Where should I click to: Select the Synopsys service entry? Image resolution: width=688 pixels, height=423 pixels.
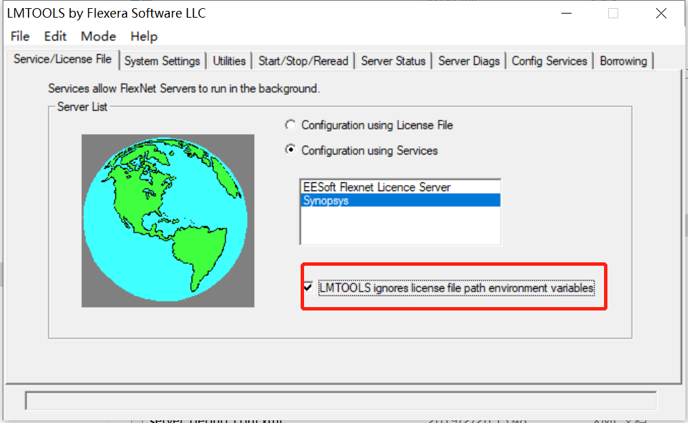pos(400,200)
